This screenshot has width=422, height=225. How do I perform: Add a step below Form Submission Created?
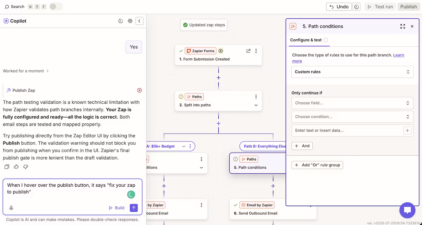point(218,78)
